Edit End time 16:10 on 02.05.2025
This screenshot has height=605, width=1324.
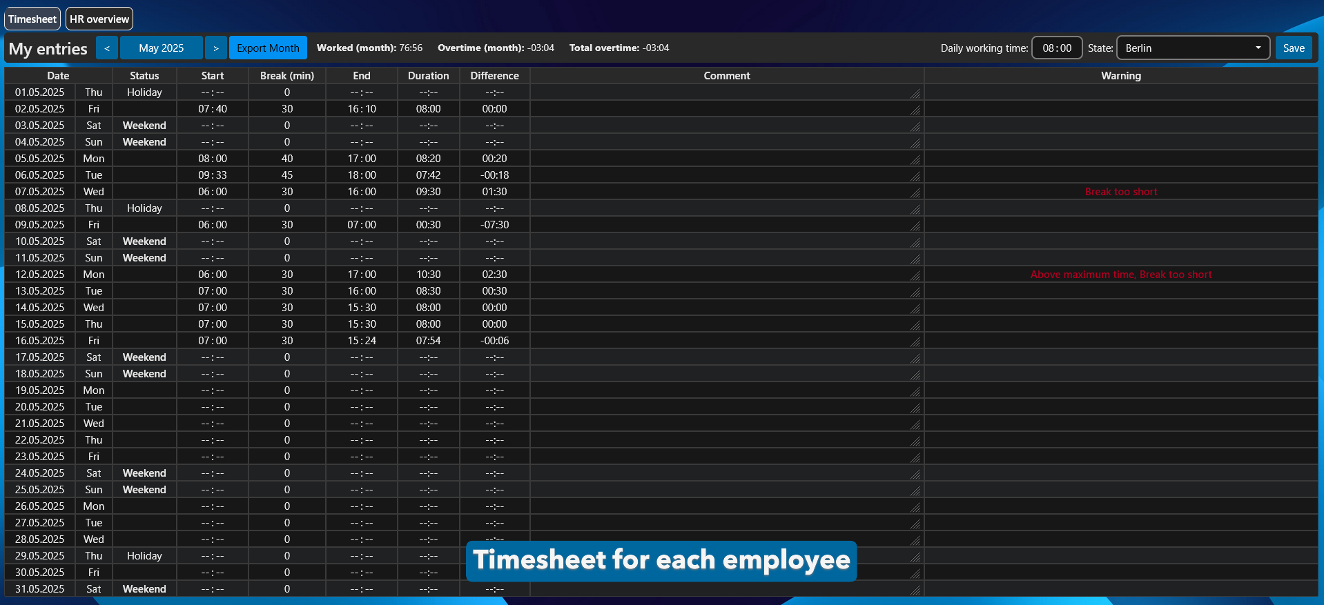pos(362,109)
